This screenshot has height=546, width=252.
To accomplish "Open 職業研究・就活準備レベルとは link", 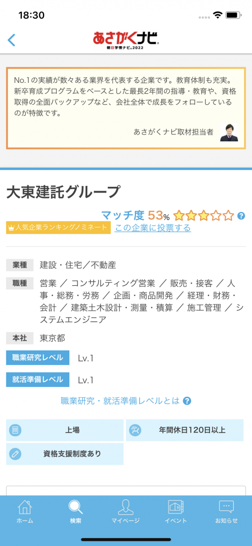I will [120, 401].
